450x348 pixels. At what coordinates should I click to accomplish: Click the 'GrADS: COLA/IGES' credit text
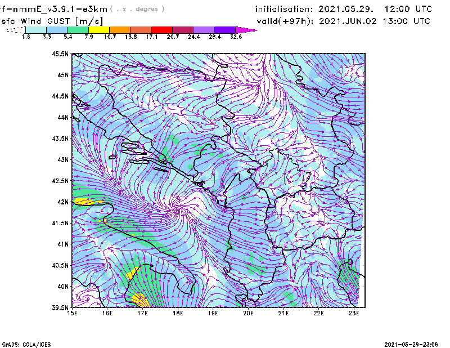(26, 345)
